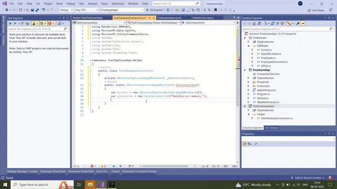Open the Extensions menu
The image size is (337, 189).
118,4
